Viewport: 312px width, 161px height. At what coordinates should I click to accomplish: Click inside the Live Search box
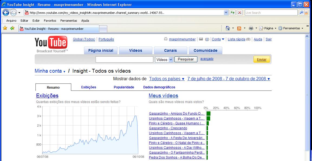click(x=271, y=13)
